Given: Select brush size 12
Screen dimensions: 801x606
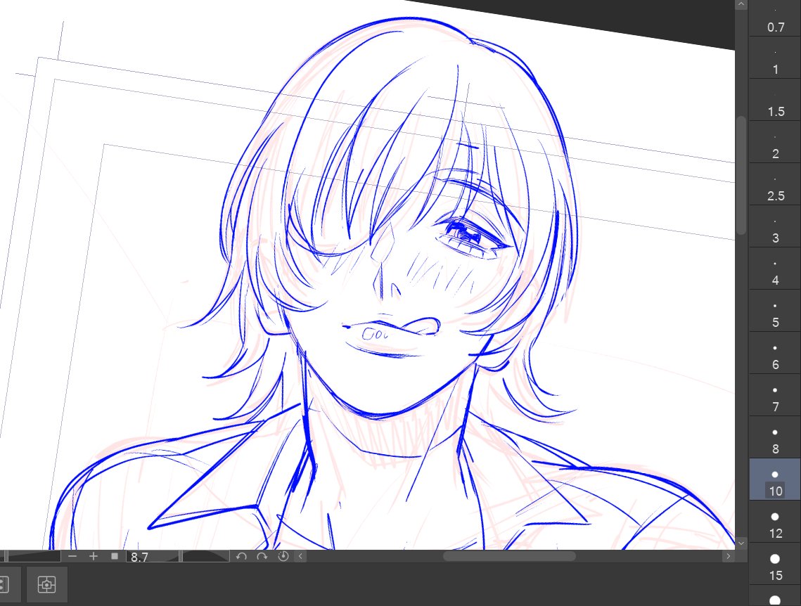Looking at the screenshot, I should coord(775,522).
